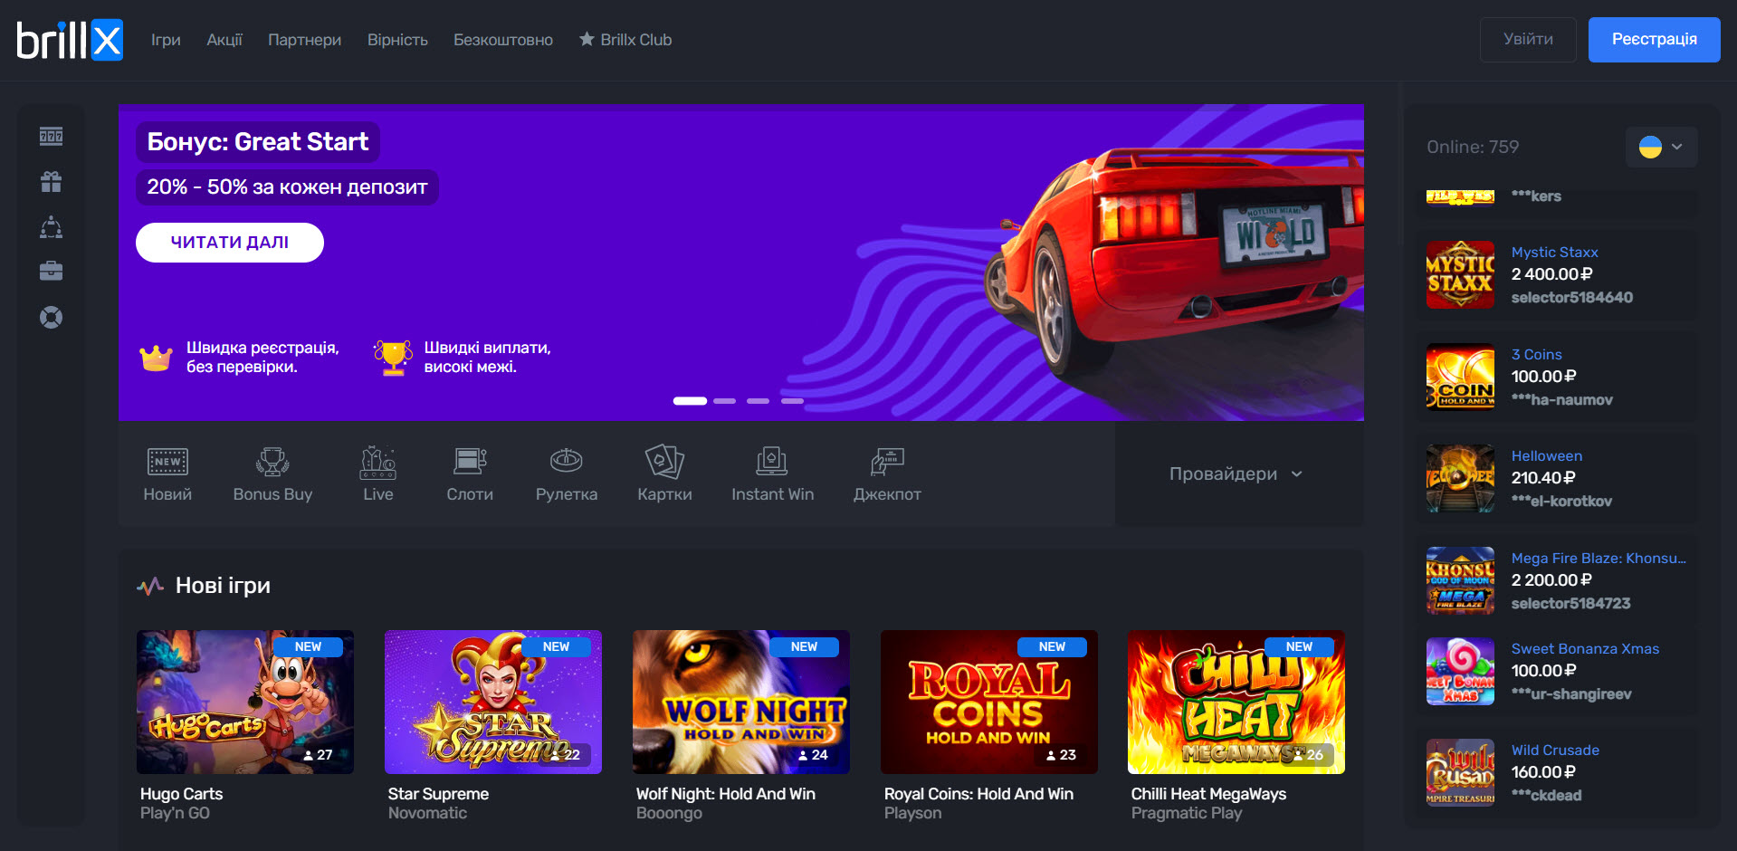Click the Hugo Carts game title
Image resolution: width=1737 pixels, height=851 pixels.
pos(181,794)
